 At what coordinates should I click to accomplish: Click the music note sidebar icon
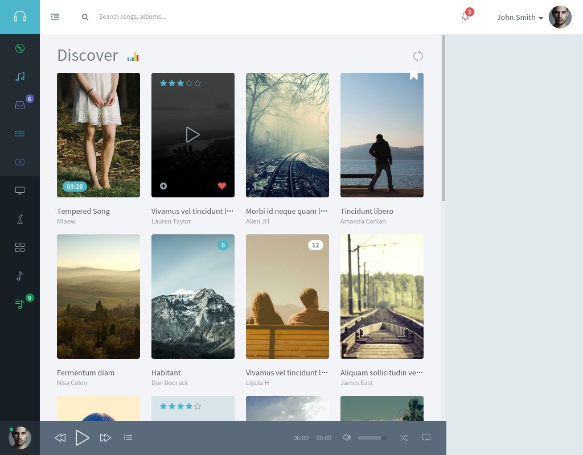coord(20,77)
